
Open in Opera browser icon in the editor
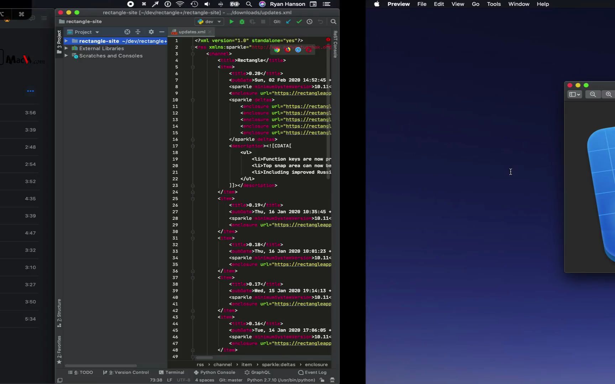tap(309, 50)
